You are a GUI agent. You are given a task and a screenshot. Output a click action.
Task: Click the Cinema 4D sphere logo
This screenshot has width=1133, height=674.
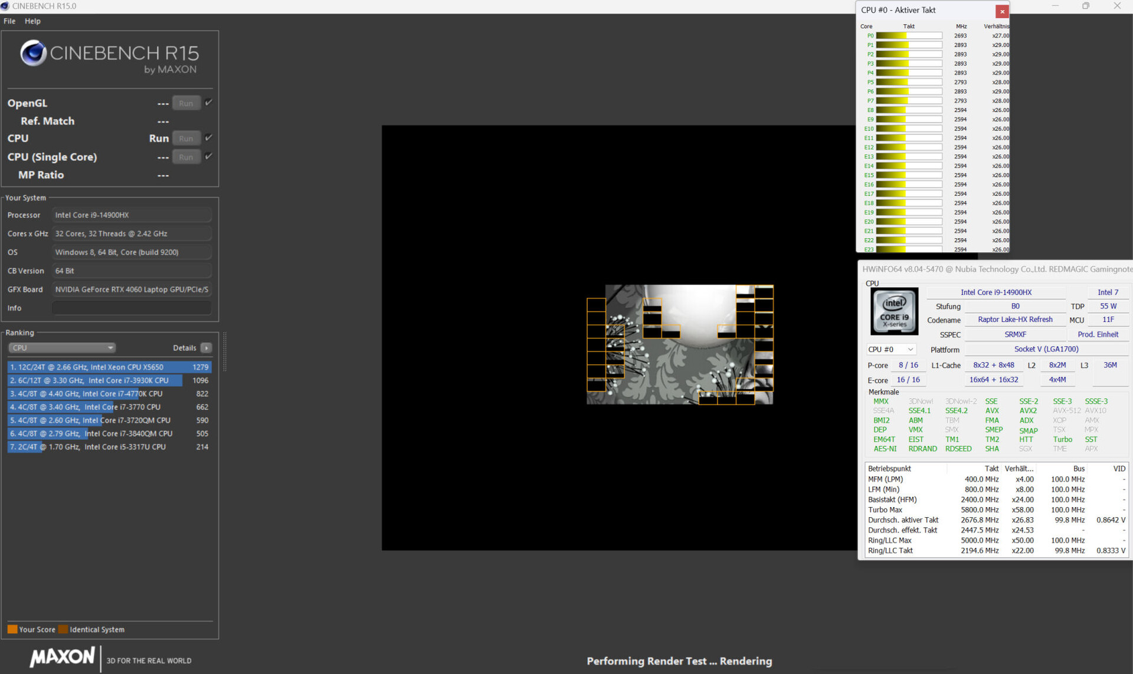coord(33,54)
